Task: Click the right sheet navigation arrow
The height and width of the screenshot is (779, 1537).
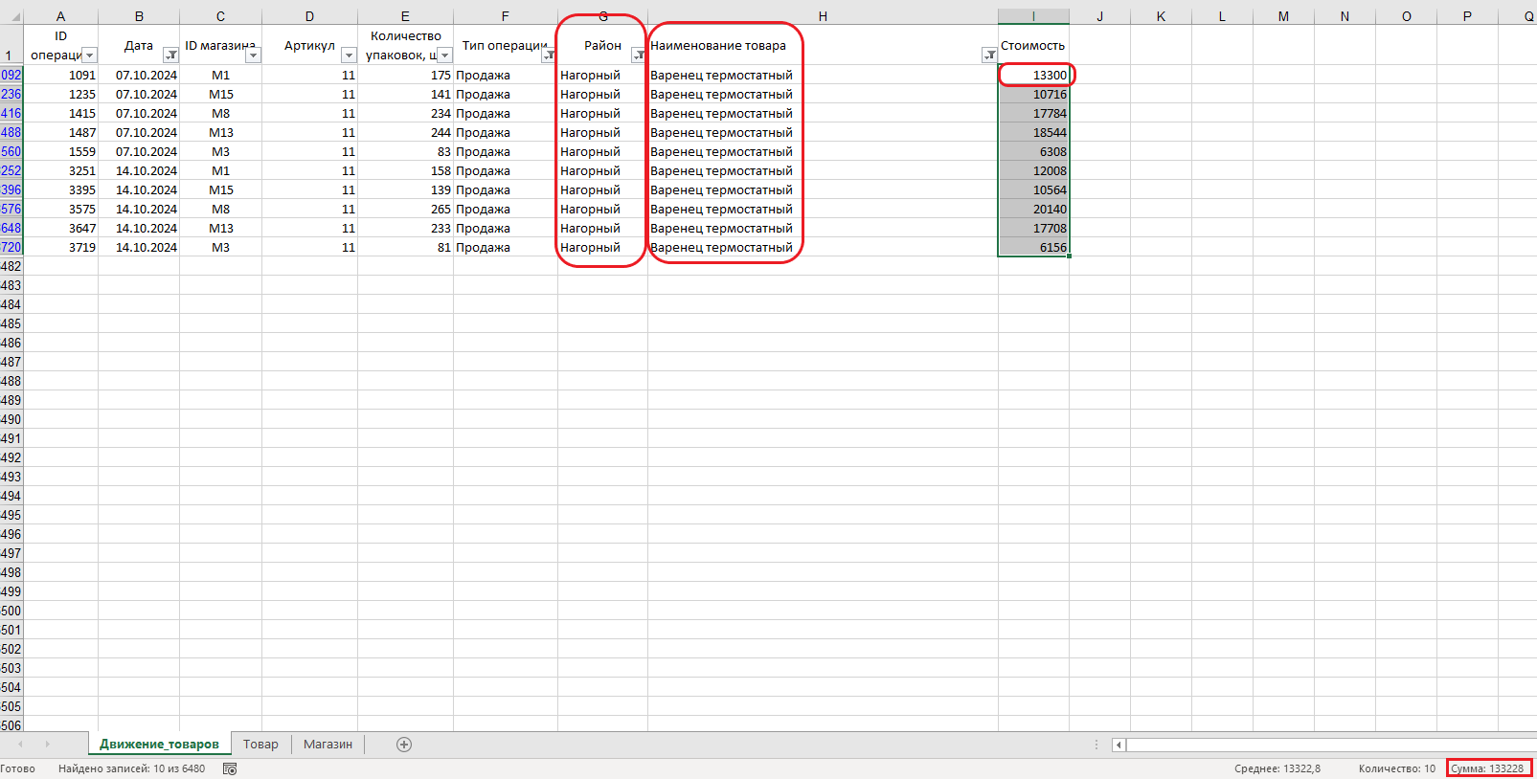Action: pos(47,745)
